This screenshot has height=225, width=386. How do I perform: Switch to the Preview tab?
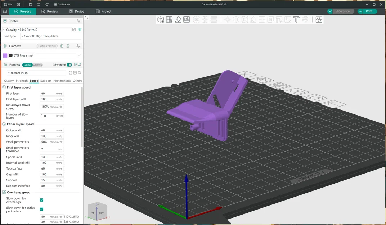[49, 11]
